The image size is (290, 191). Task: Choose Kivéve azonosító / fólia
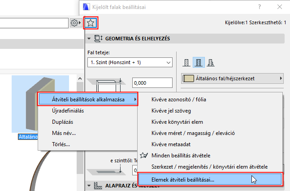[x=179, y=99]
